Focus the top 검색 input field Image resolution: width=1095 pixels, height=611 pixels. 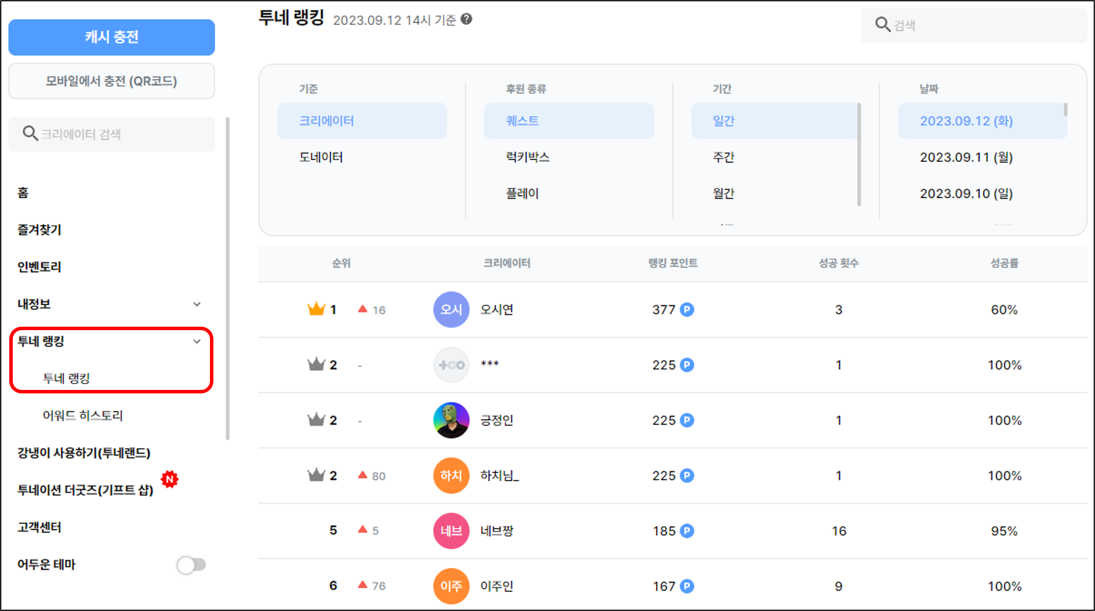[x=974, y=25]
